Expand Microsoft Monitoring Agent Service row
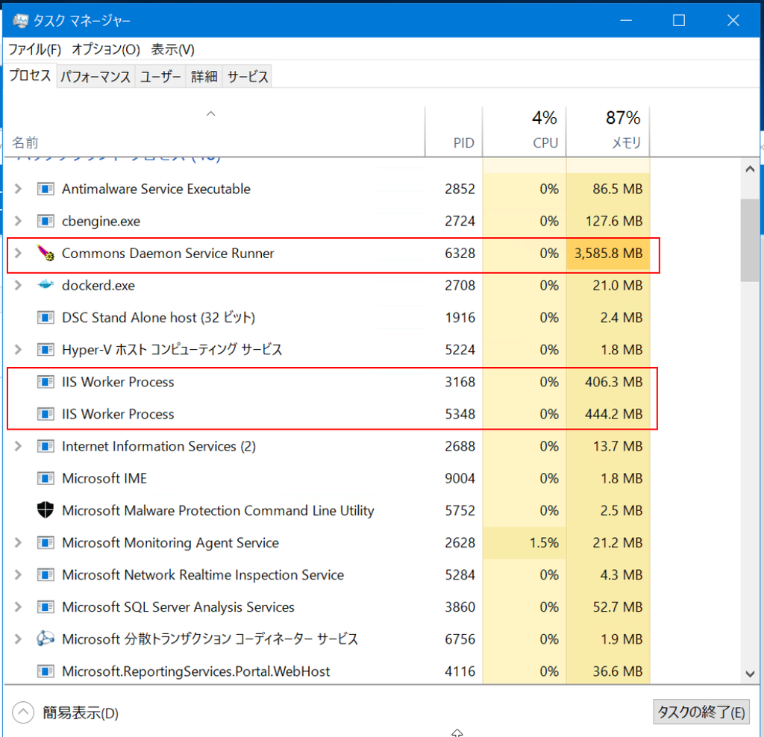Image resolution: width=764 pixels, height=737 pixels. pyautogui.click(x=18, y=542)
